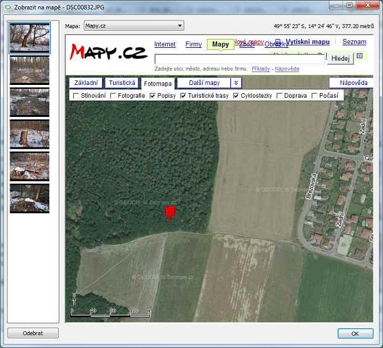Click the printer icon beside Vytiskni mapu
This screenshot has height=348, width=383.
(x=278, y=42)
